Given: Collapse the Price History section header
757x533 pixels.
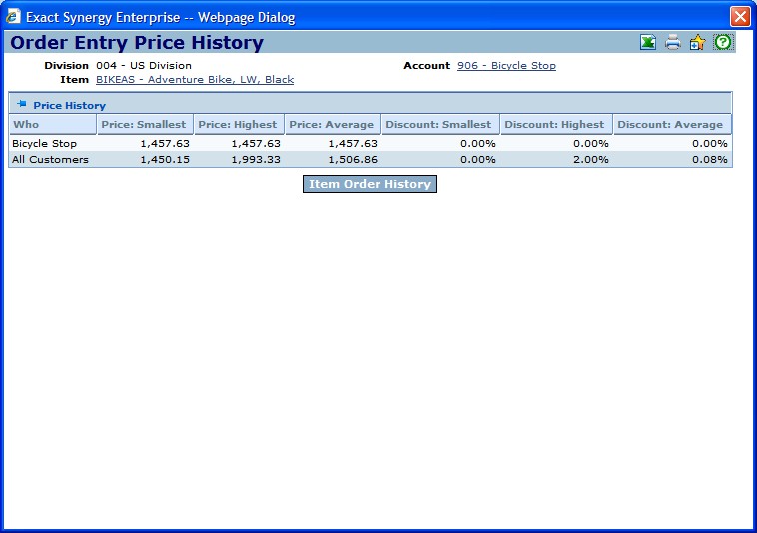Looking at the screenshot, I should point(69,105).
